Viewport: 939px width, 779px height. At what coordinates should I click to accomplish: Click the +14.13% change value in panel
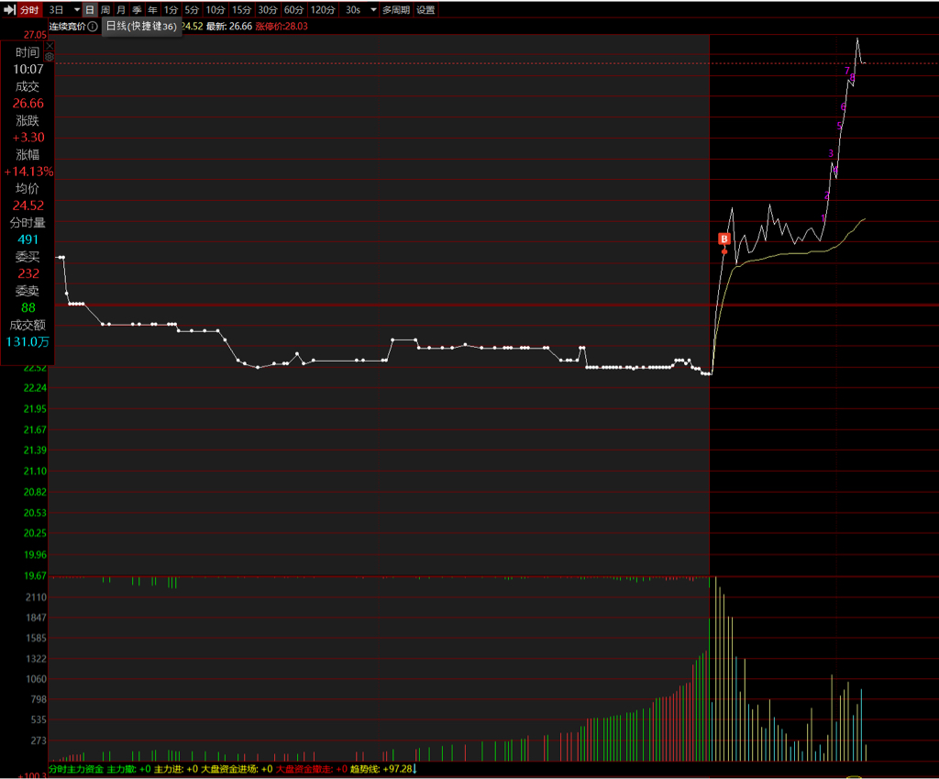pyautogui.click(x=28, y=172)
